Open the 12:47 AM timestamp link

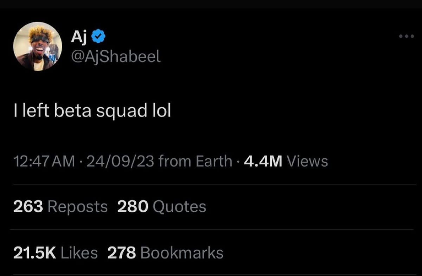(43, 161)
